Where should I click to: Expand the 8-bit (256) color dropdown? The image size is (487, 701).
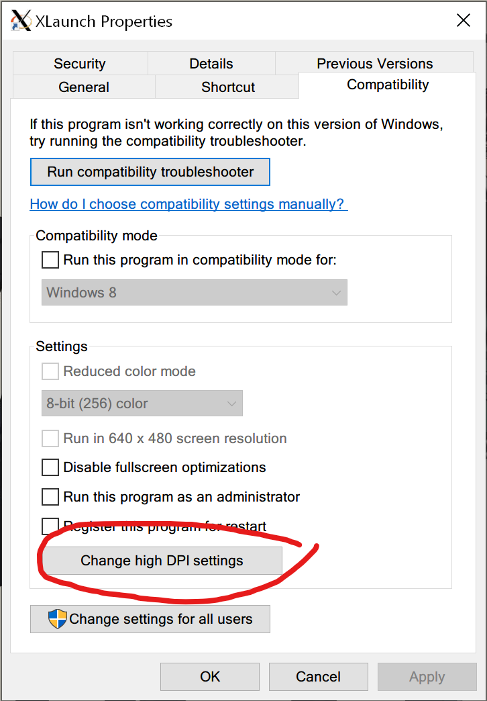(142, 404)
